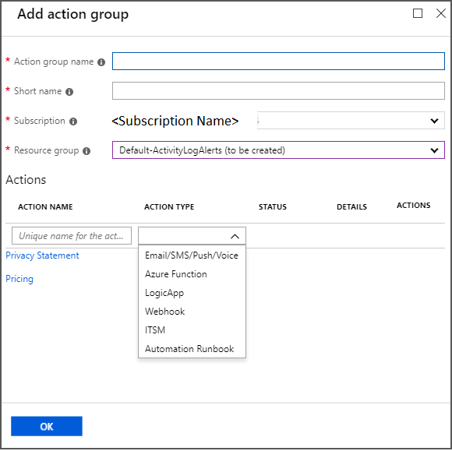Click the Subscription info icon

73,122
